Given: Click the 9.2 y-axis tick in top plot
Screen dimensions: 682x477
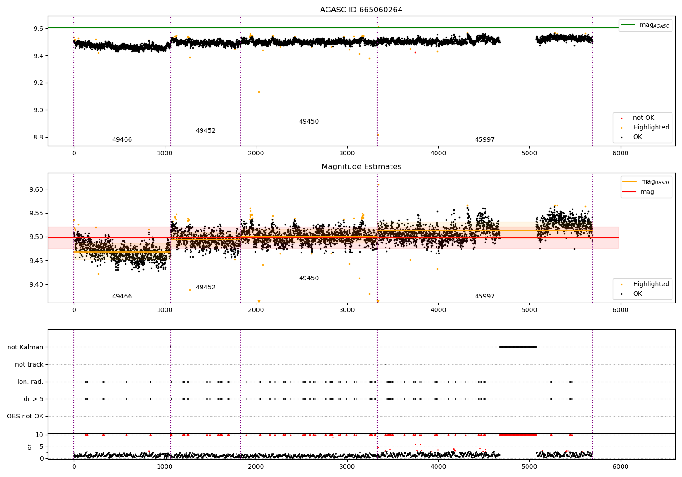Looking at the screenshot, I should click(39, 83).
